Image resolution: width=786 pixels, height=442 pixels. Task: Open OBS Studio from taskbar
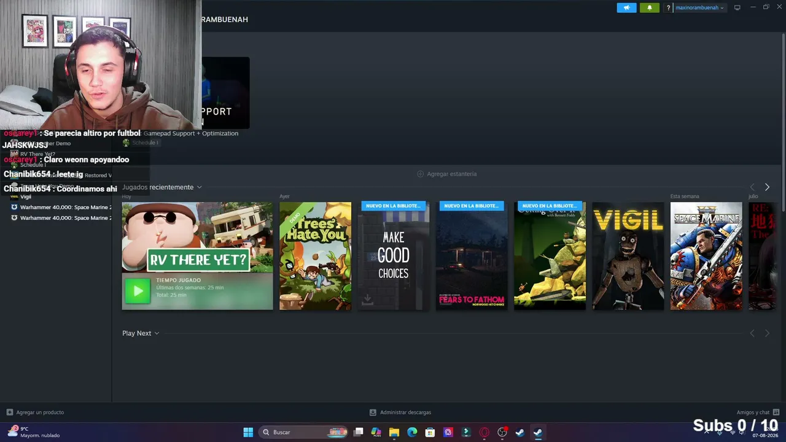(x=502, y=432)
